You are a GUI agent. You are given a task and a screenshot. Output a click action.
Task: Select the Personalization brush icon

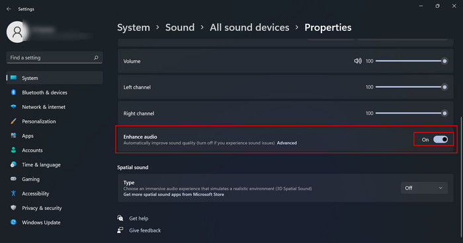13,121
